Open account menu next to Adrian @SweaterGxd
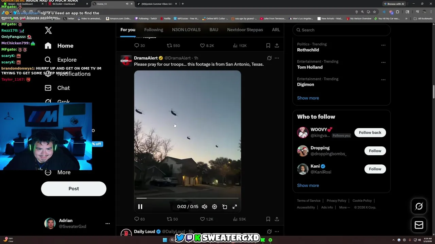The width and height of the screenshot is (435, 244). 107,224
